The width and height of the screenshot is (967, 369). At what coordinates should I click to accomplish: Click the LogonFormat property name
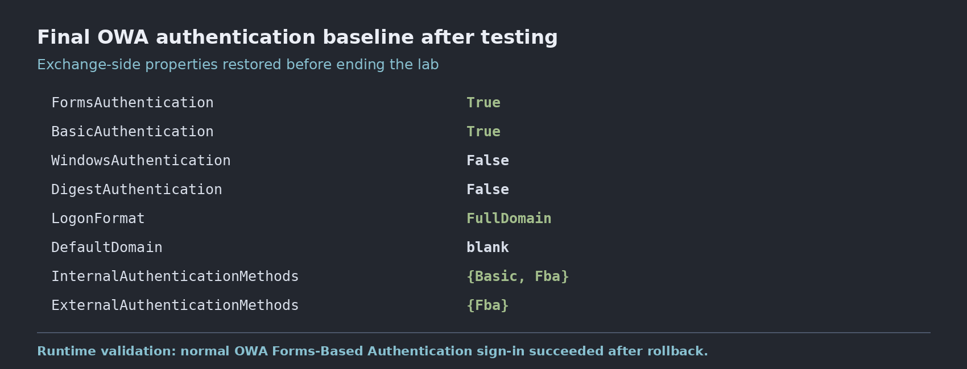98,219
